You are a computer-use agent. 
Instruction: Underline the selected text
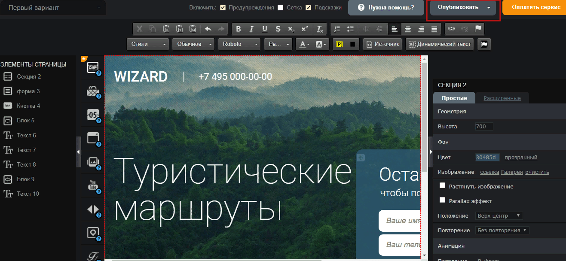pyautogui.click(x=265, y=29)
